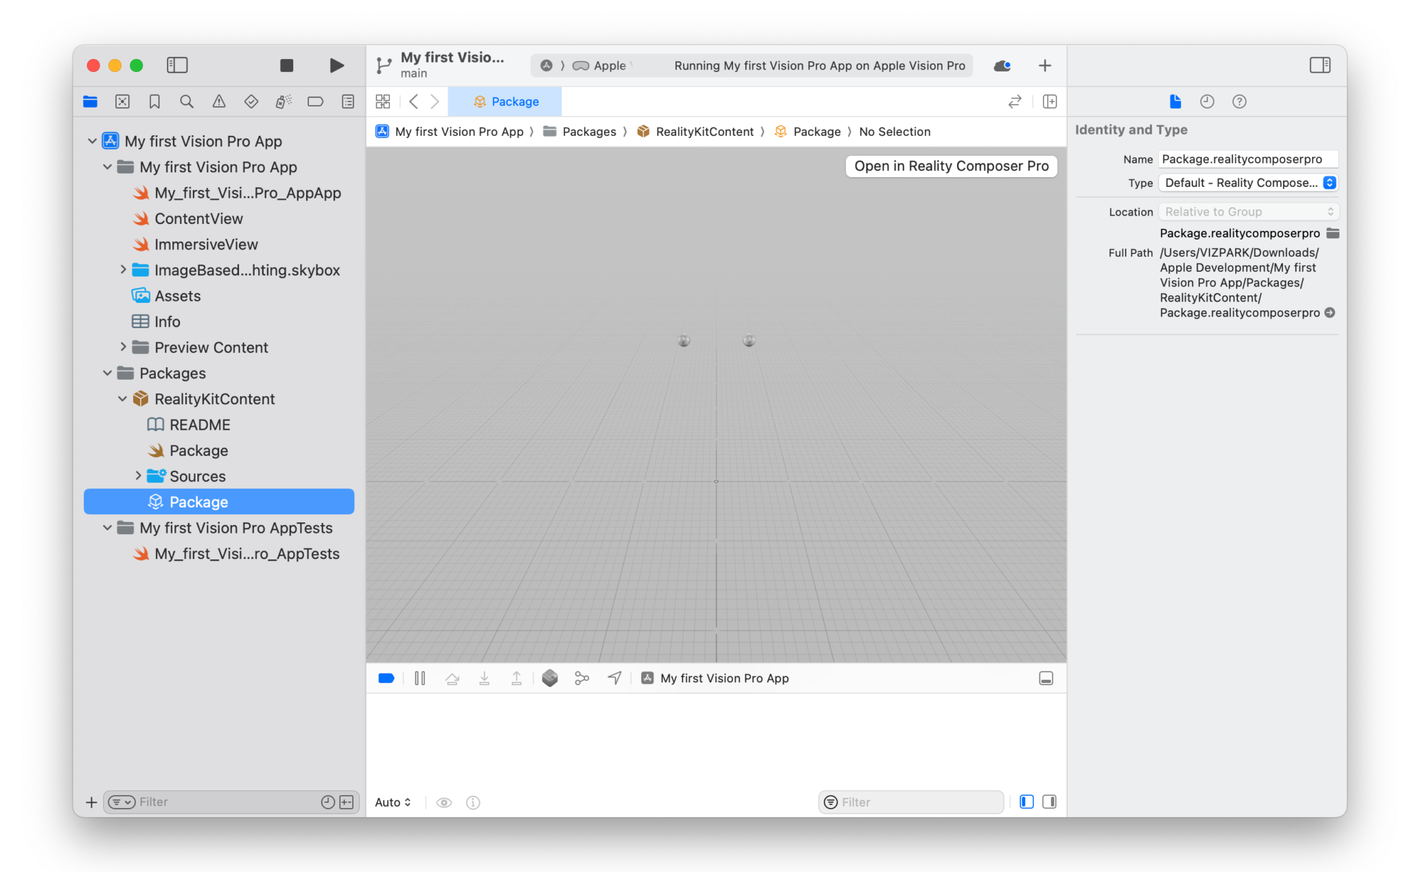Screen dimensions: 1406x872
Task: Stop the running app with the stop button
Action: (287, 65)
